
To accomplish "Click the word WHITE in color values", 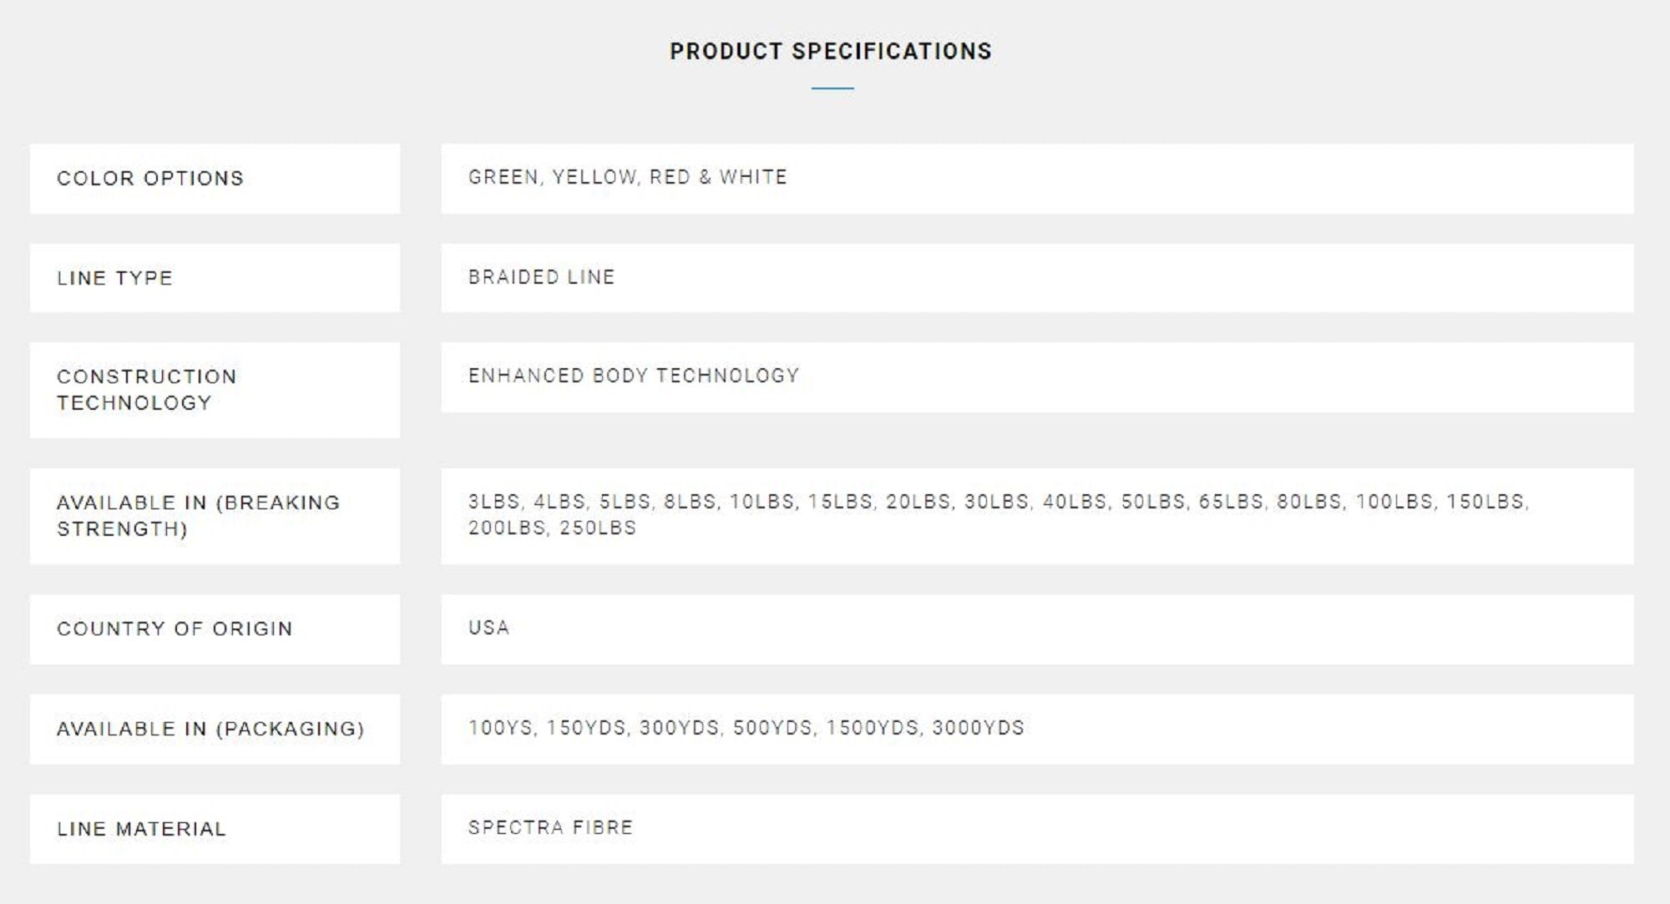I will [x=753, y=177].
